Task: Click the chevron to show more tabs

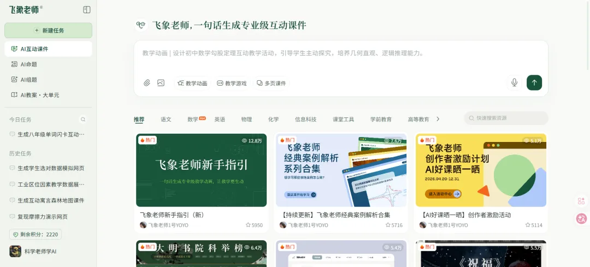Action: pyautogui.click(x=438, y=119)
